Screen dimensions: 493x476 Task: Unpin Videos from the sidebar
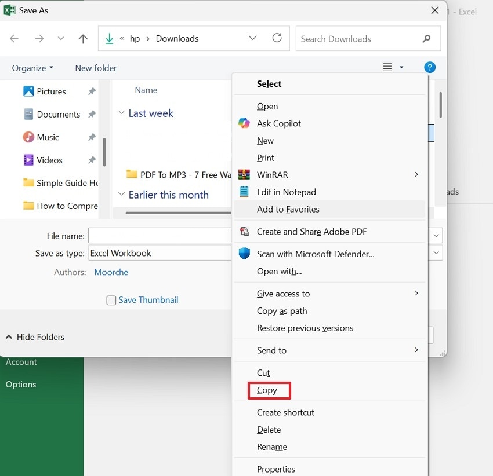click(x=91, y=160)
